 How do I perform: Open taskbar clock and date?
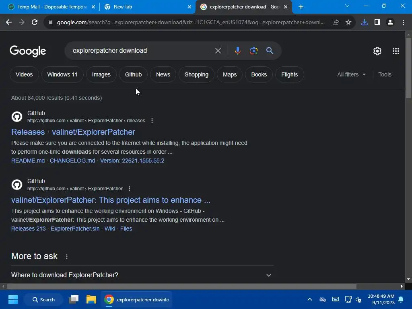point(381,299)
